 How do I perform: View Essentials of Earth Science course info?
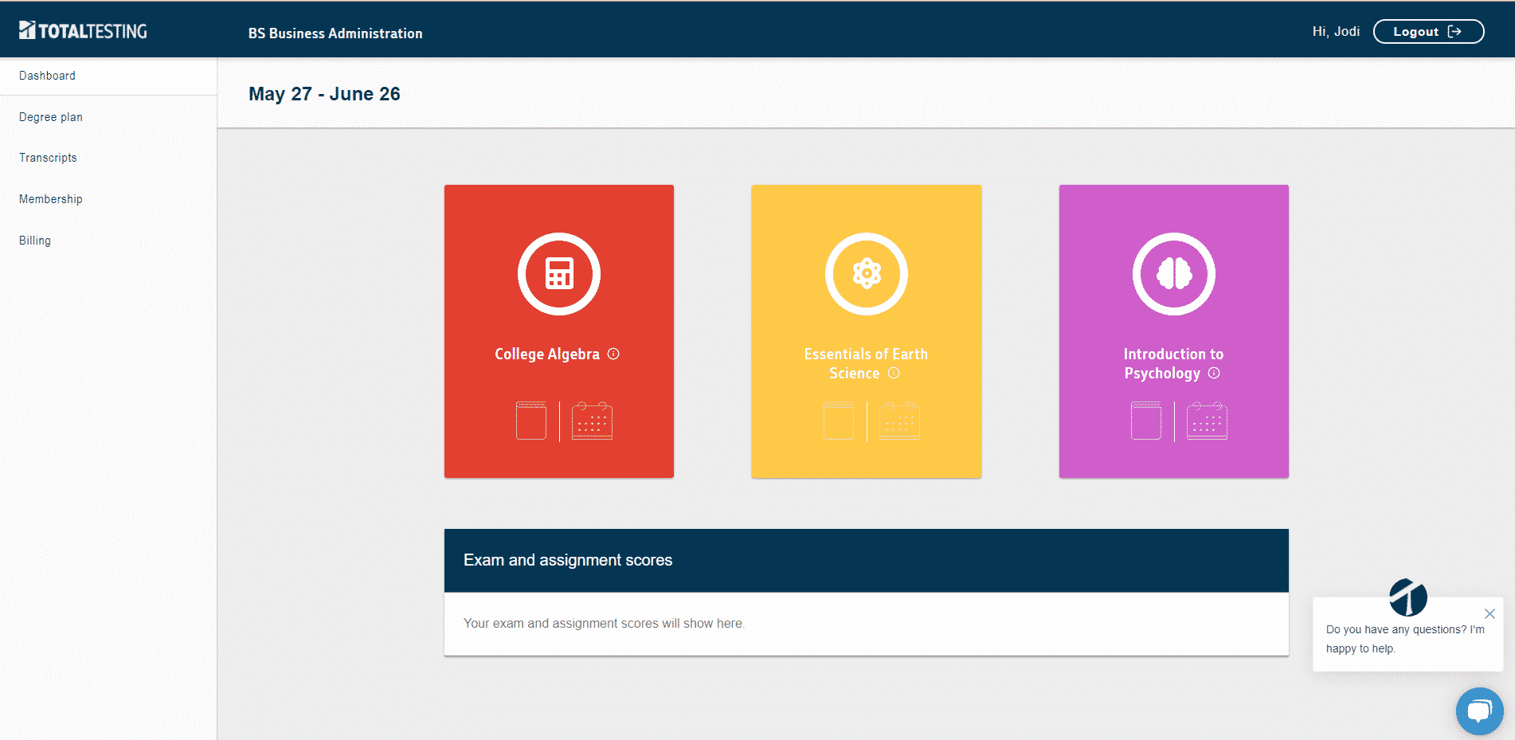tap(894, 373)
